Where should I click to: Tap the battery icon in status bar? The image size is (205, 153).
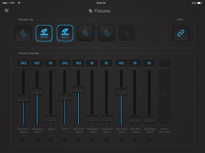click(200, 3)
